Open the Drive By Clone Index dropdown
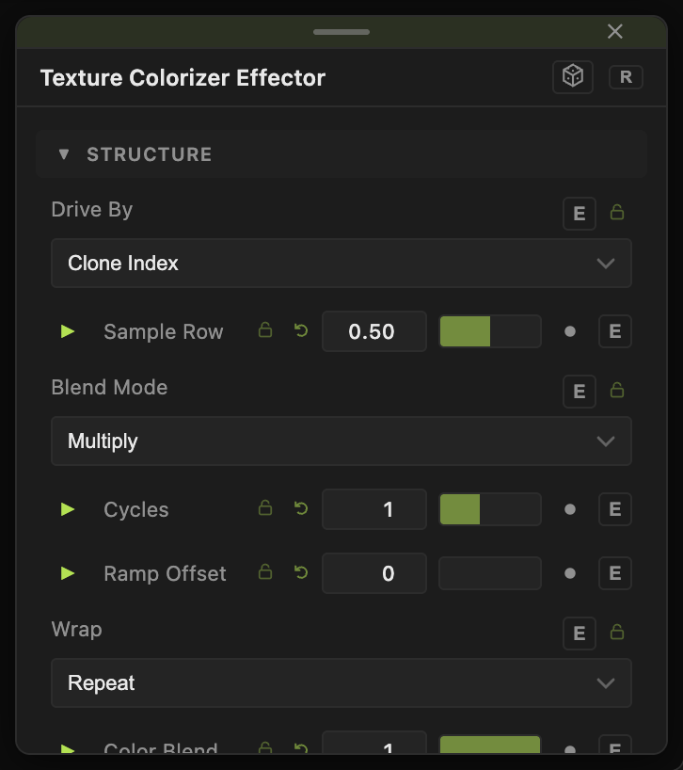 tap(341, 264)
